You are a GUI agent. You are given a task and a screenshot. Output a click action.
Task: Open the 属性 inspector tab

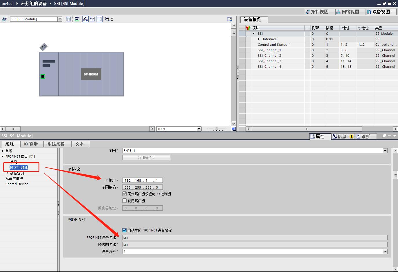click(320, 136)
